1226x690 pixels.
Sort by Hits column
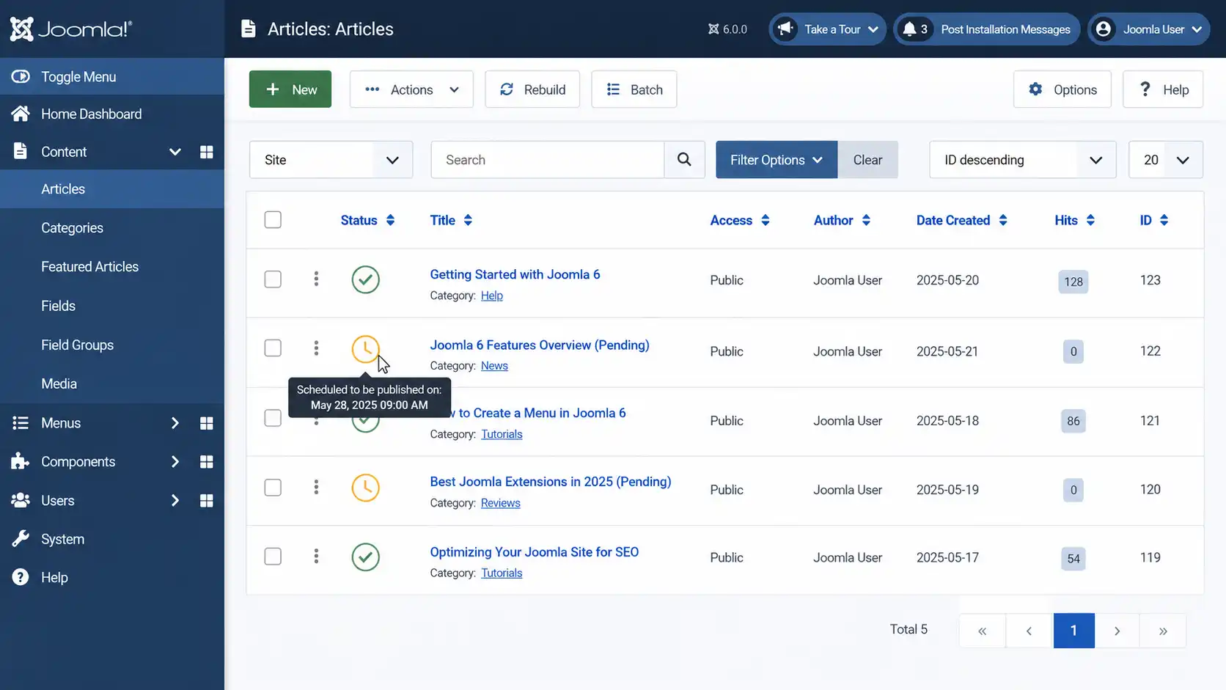(1074, 220)
